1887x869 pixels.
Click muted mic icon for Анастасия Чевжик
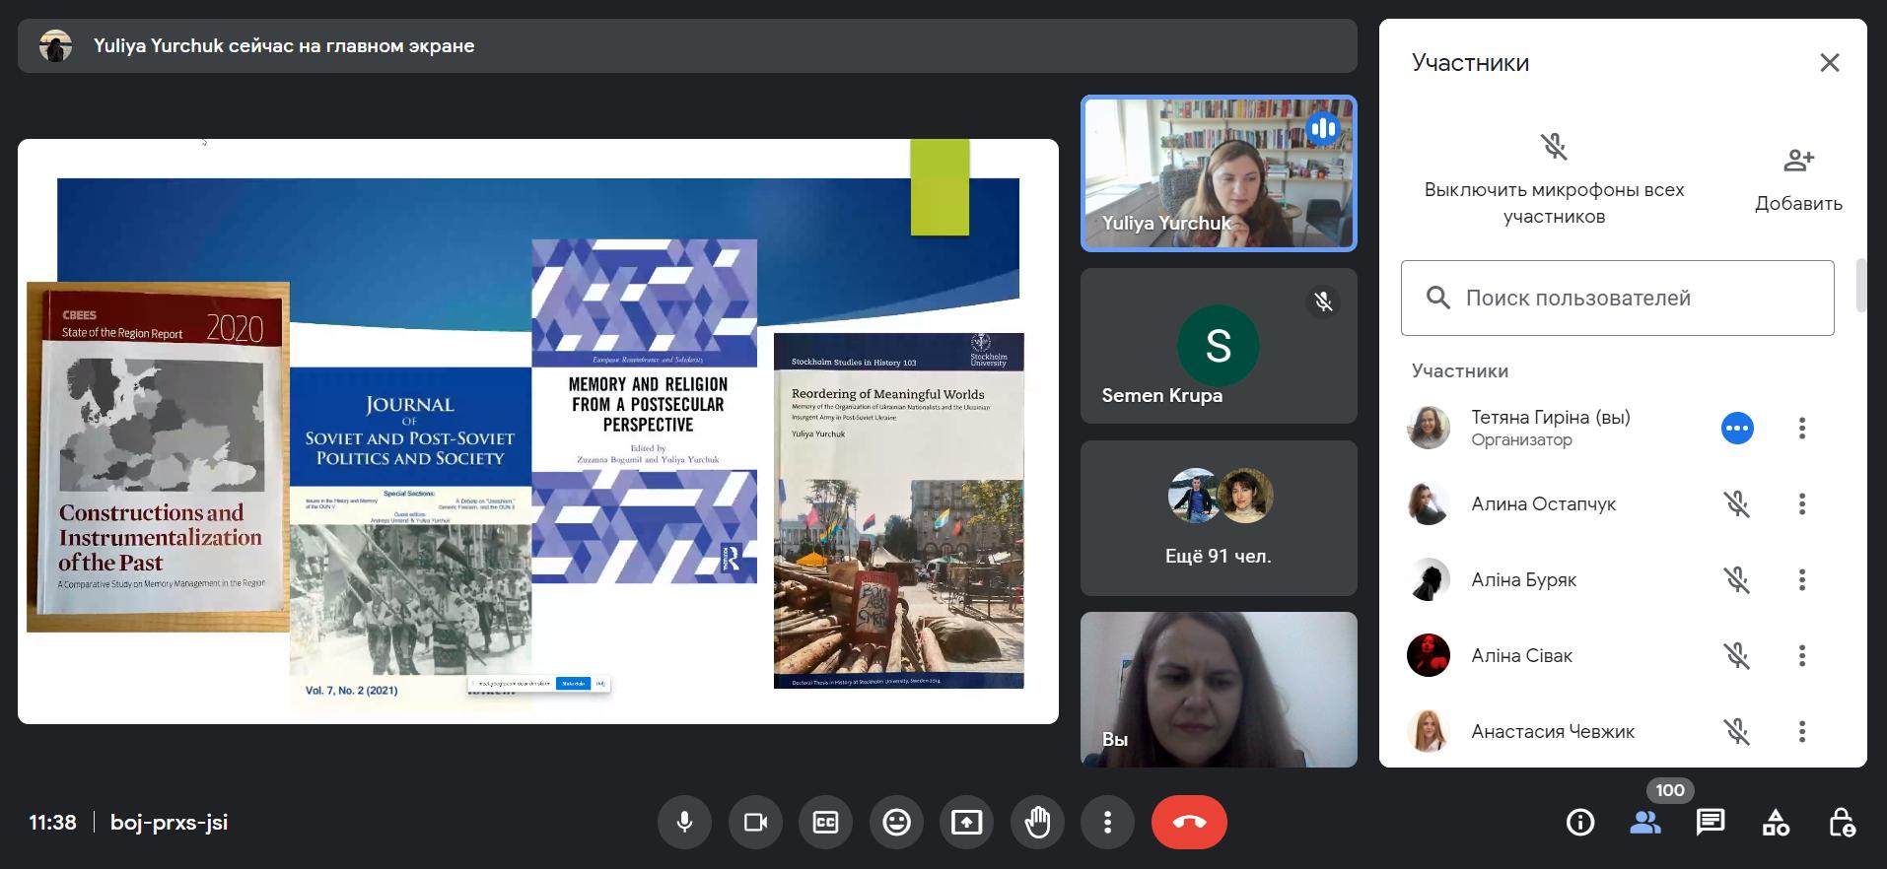pyautogui.click(x=1737, y=731)
